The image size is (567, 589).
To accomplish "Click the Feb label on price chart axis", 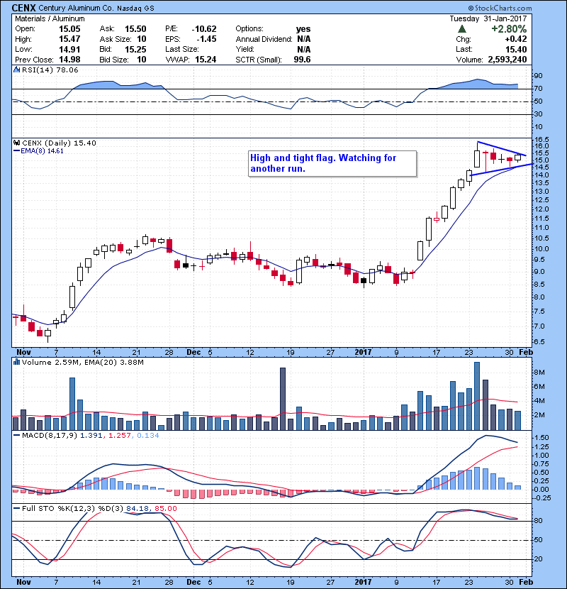I will pyautogui.click(x=525, y=352).
